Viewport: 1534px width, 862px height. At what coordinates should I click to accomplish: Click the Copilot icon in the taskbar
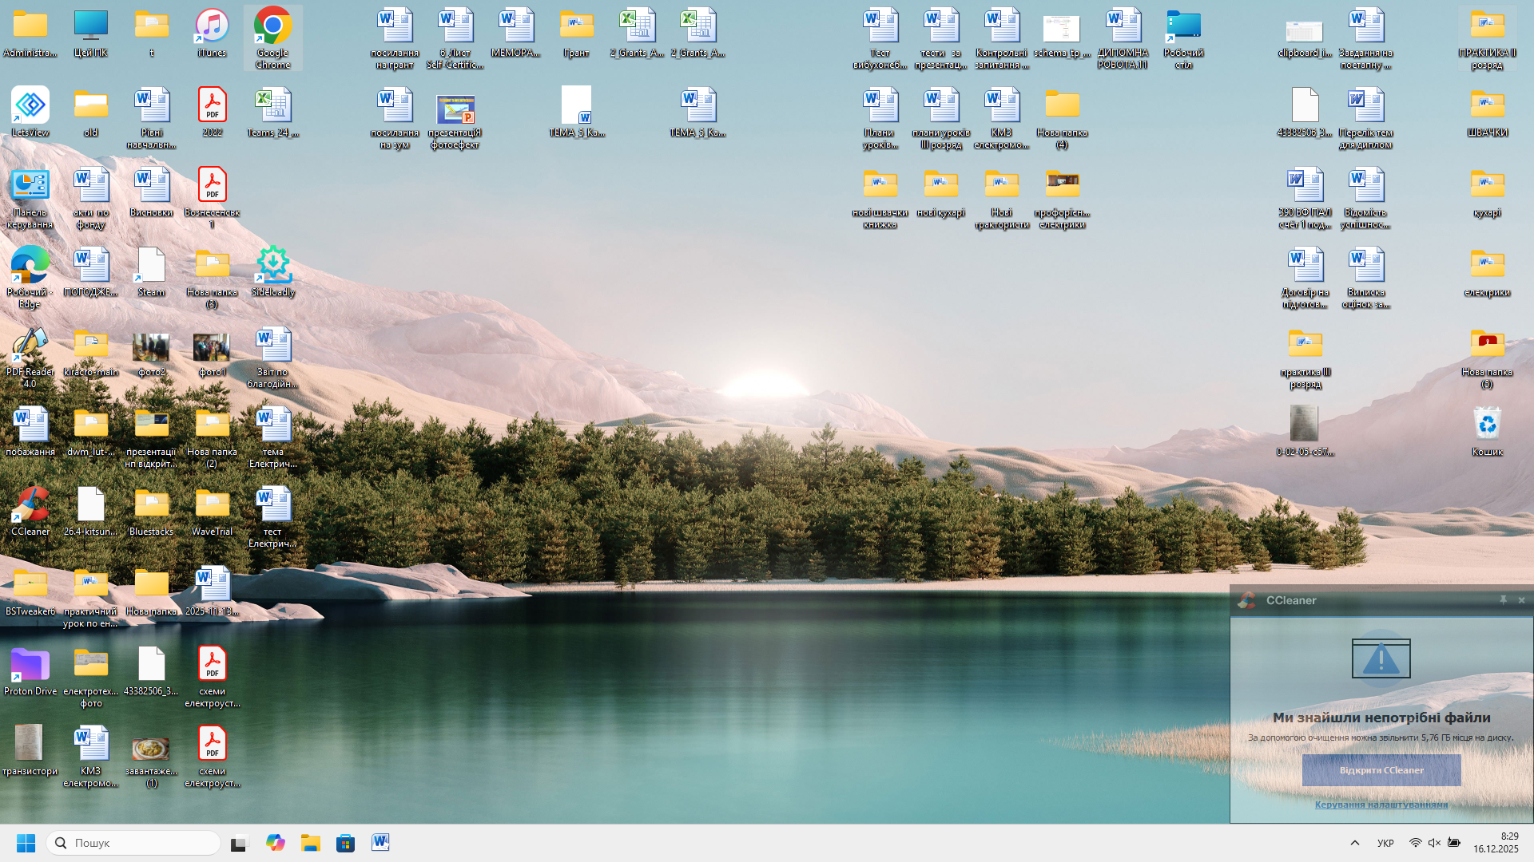click(x=276, y=843)
